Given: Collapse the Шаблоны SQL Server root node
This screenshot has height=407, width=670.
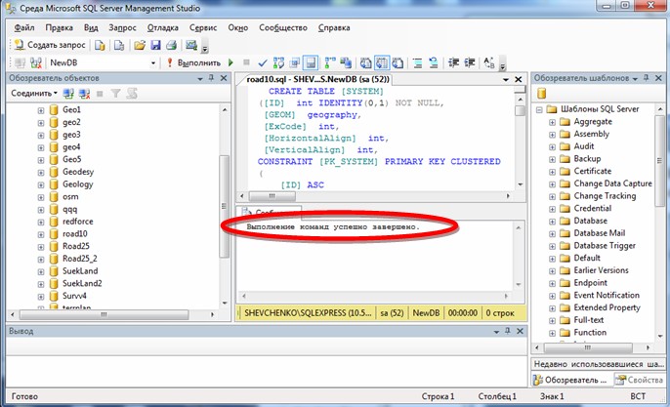Looking at the screenshot, I should [x=538, y=108].
